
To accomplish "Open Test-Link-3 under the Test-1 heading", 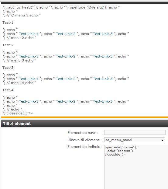I will coord(103,34).
